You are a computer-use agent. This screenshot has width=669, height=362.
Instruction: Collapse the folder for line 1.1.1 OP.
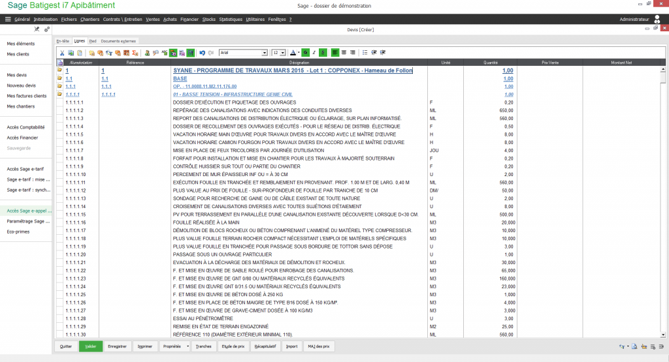click(x=59, y=86)
